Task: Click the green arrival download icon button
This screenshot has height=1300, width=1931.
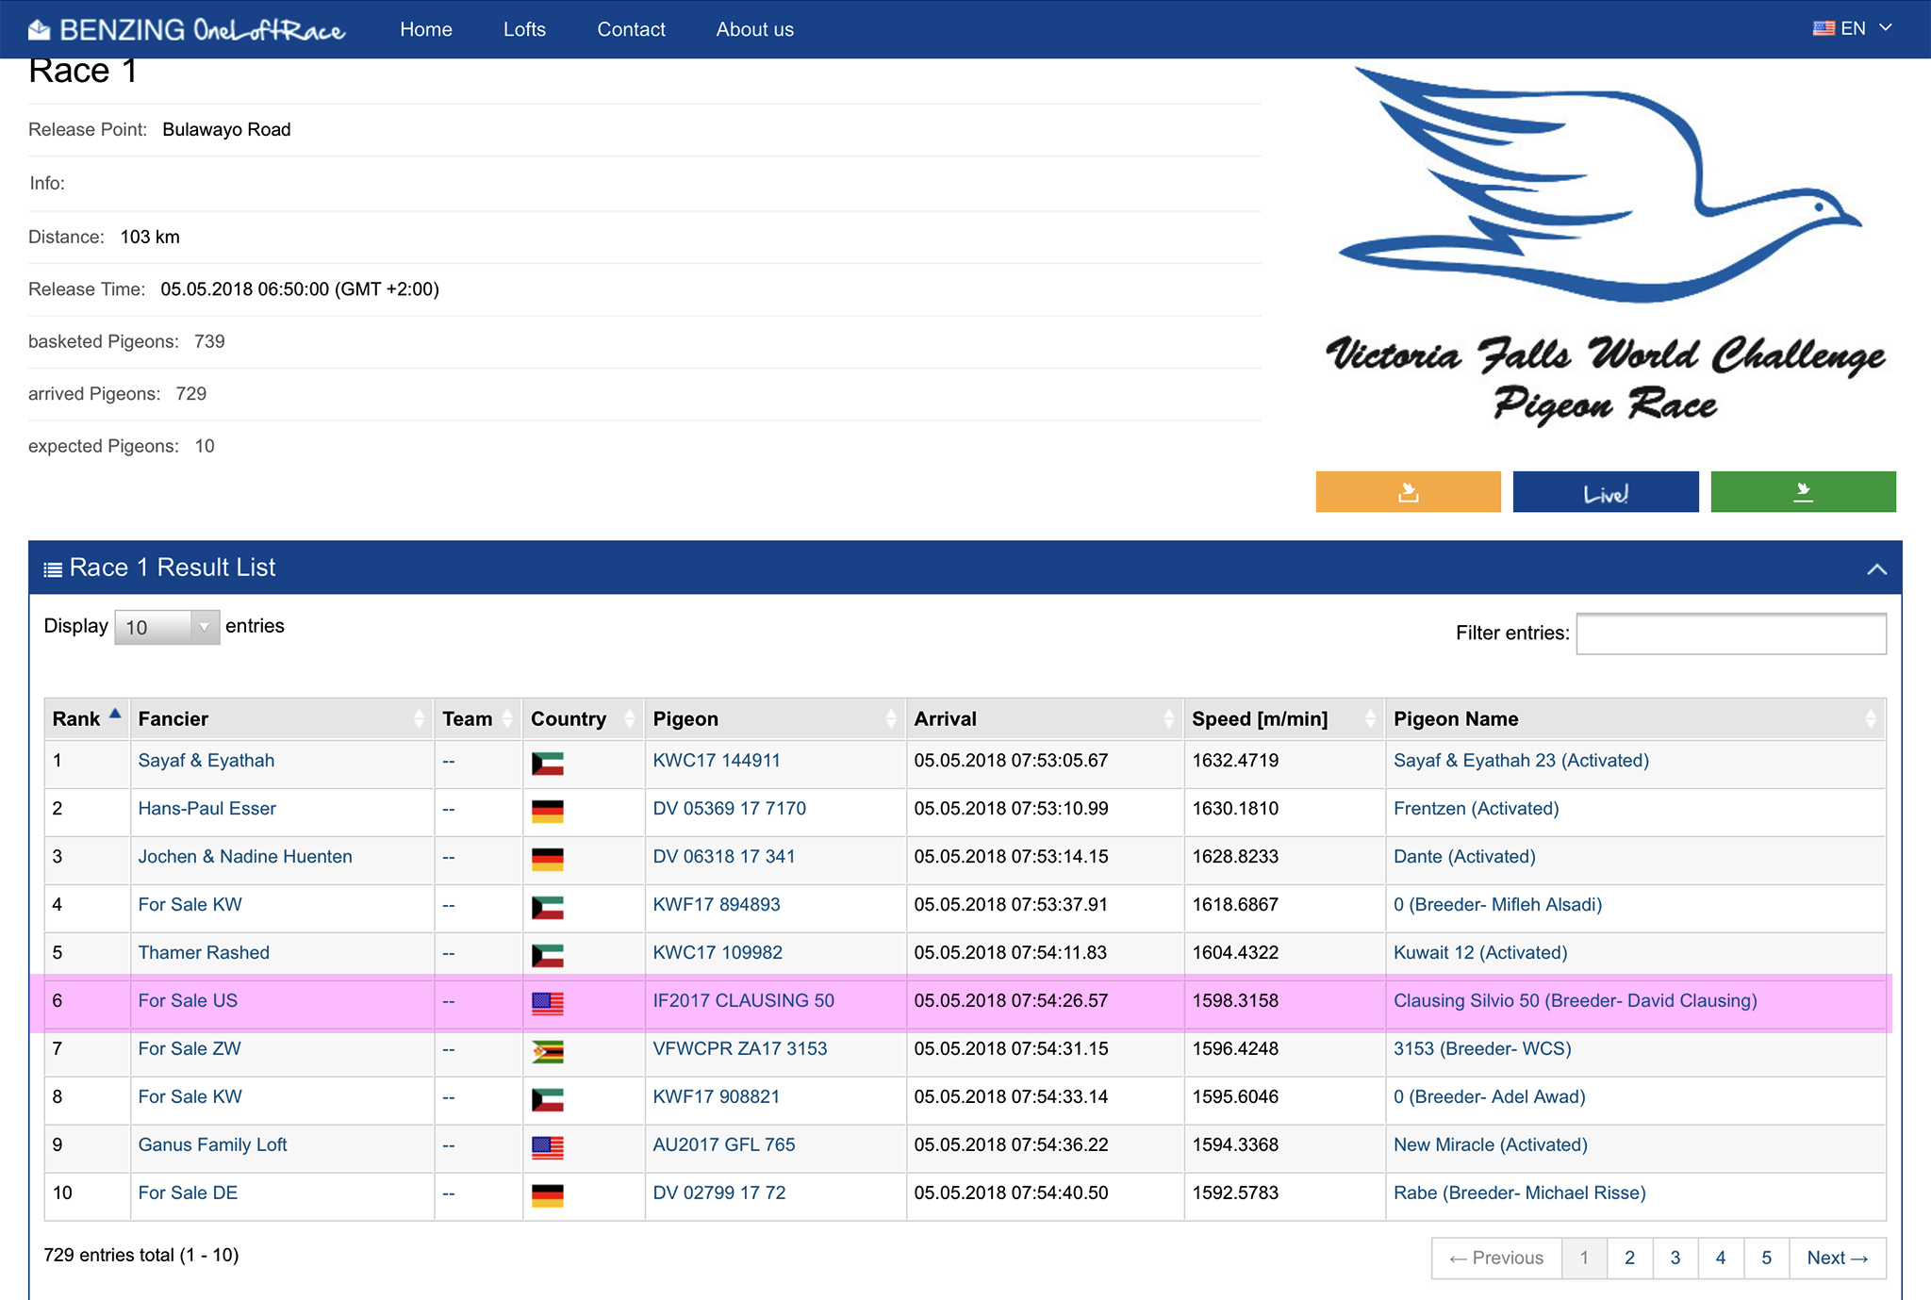Action: (1803, 492)
